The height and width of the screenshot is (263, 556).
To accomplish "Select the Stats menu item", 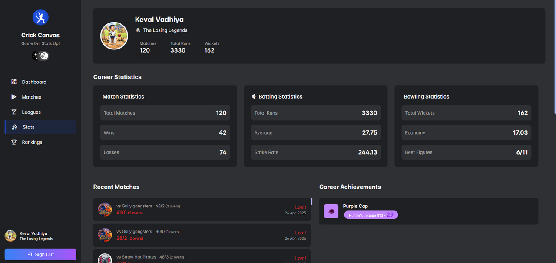I will (40, 127).
